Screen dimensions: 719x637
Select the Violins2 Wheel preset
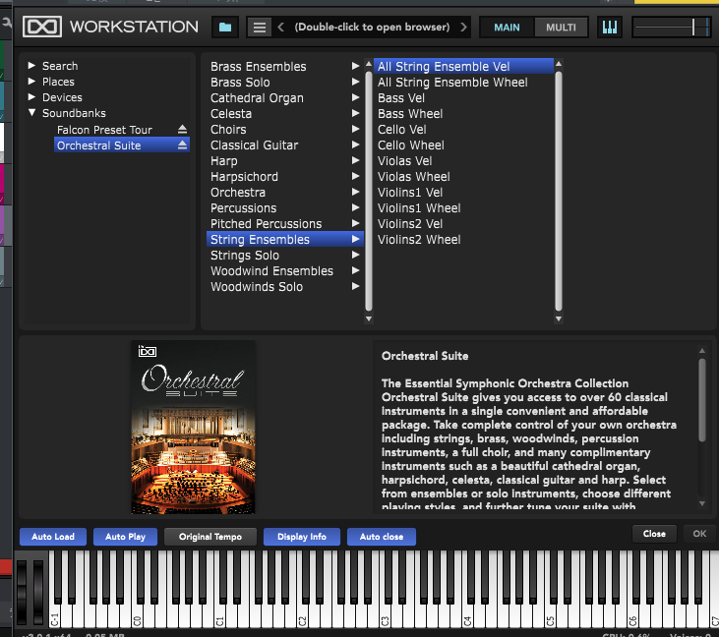[463, 240]
